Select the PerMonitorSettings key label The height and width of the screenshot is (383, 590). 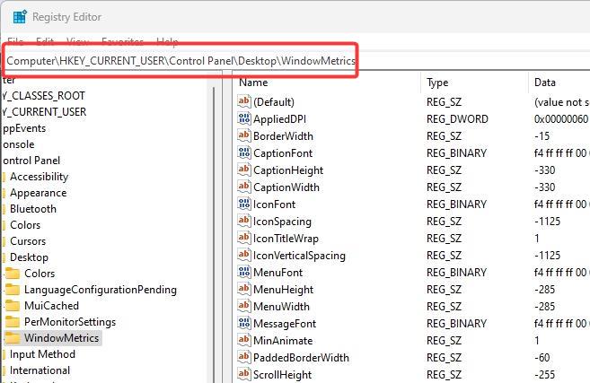click(70, 322)
